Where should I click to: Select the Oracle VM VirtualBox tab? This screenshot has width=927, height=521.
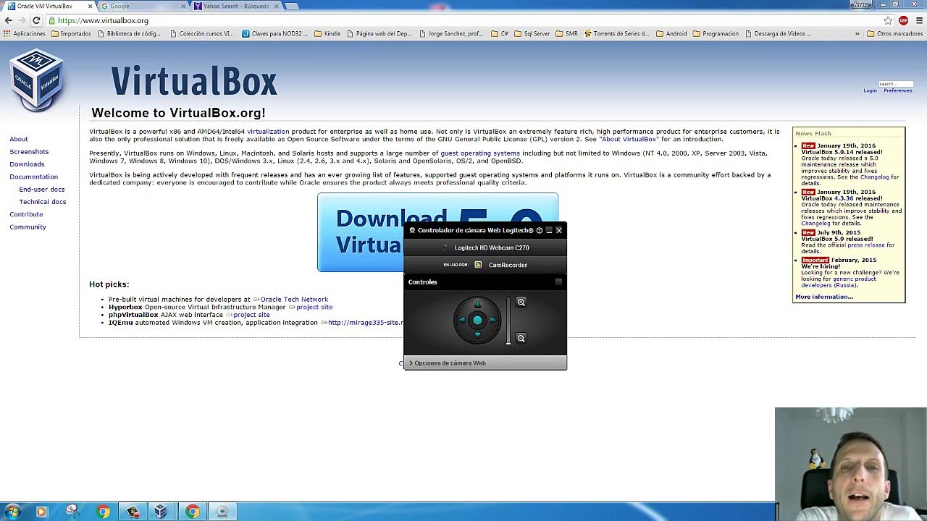pos(48,6)
